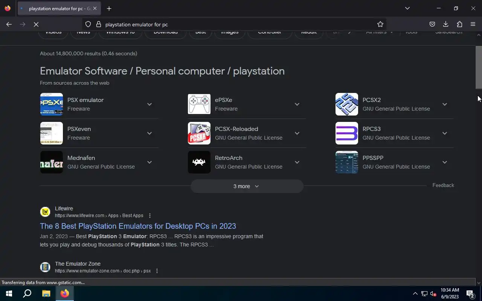Viewport: 482px width, 301px height.
Task: Open the Firefox application menu
Action: pos(473,24)
